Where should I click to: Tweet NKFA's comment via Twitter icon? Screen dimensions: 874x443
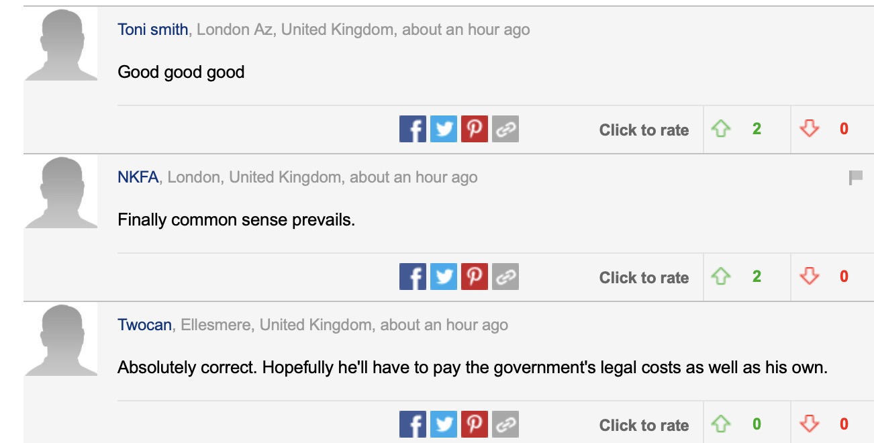(443, 277)
